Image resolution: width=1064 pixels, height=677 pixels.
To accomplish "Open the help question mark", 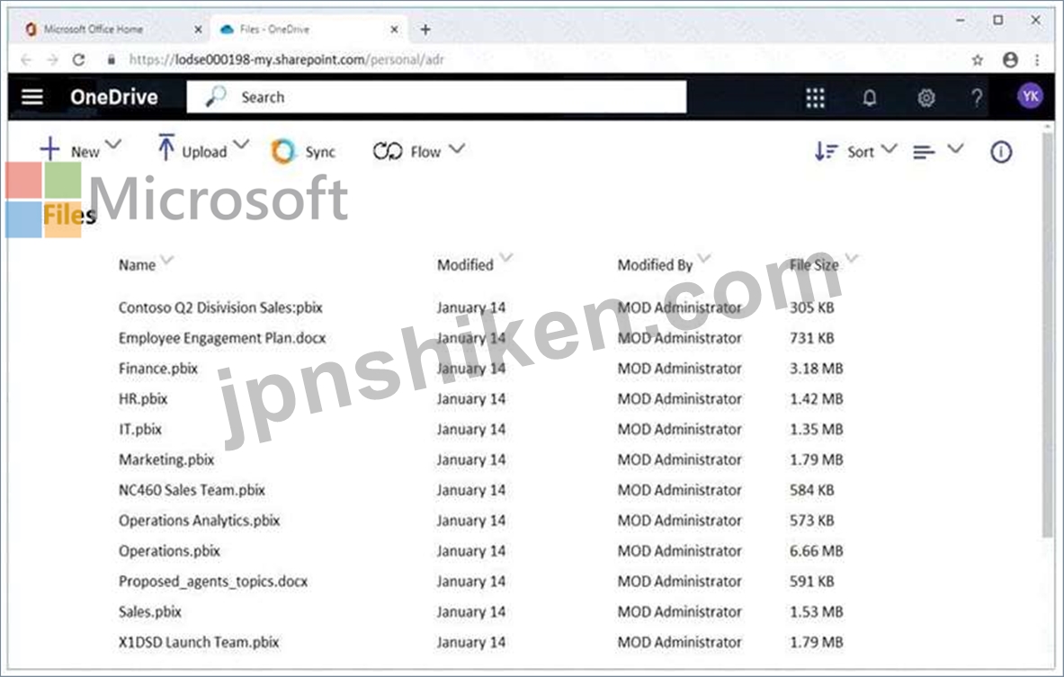I will click(x=977, y=98).
